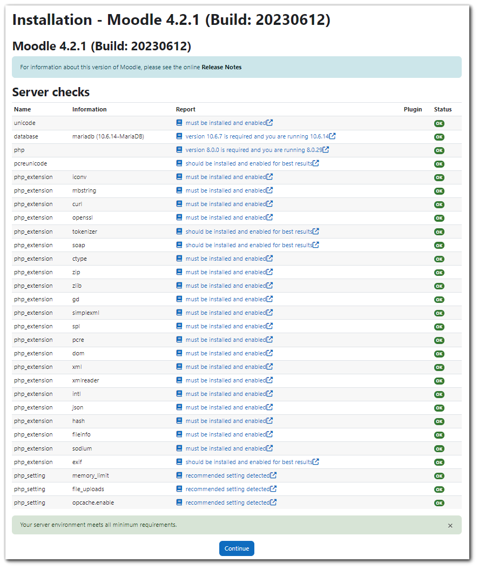The image size is (479, 569).
Task: Select the memory_limit information cell
Action: click(90, 475)
